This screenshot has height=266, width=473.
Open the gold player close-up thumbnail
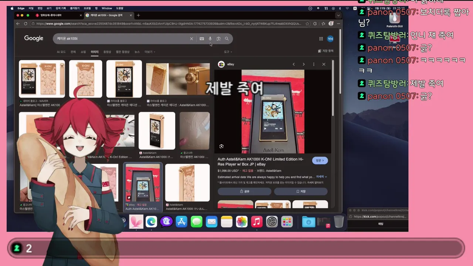[x=178, y=79]
